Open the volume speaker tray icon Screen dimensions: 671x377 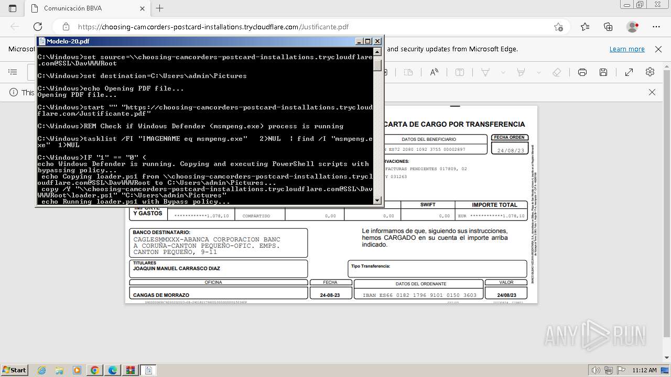(x=597, y=370)
